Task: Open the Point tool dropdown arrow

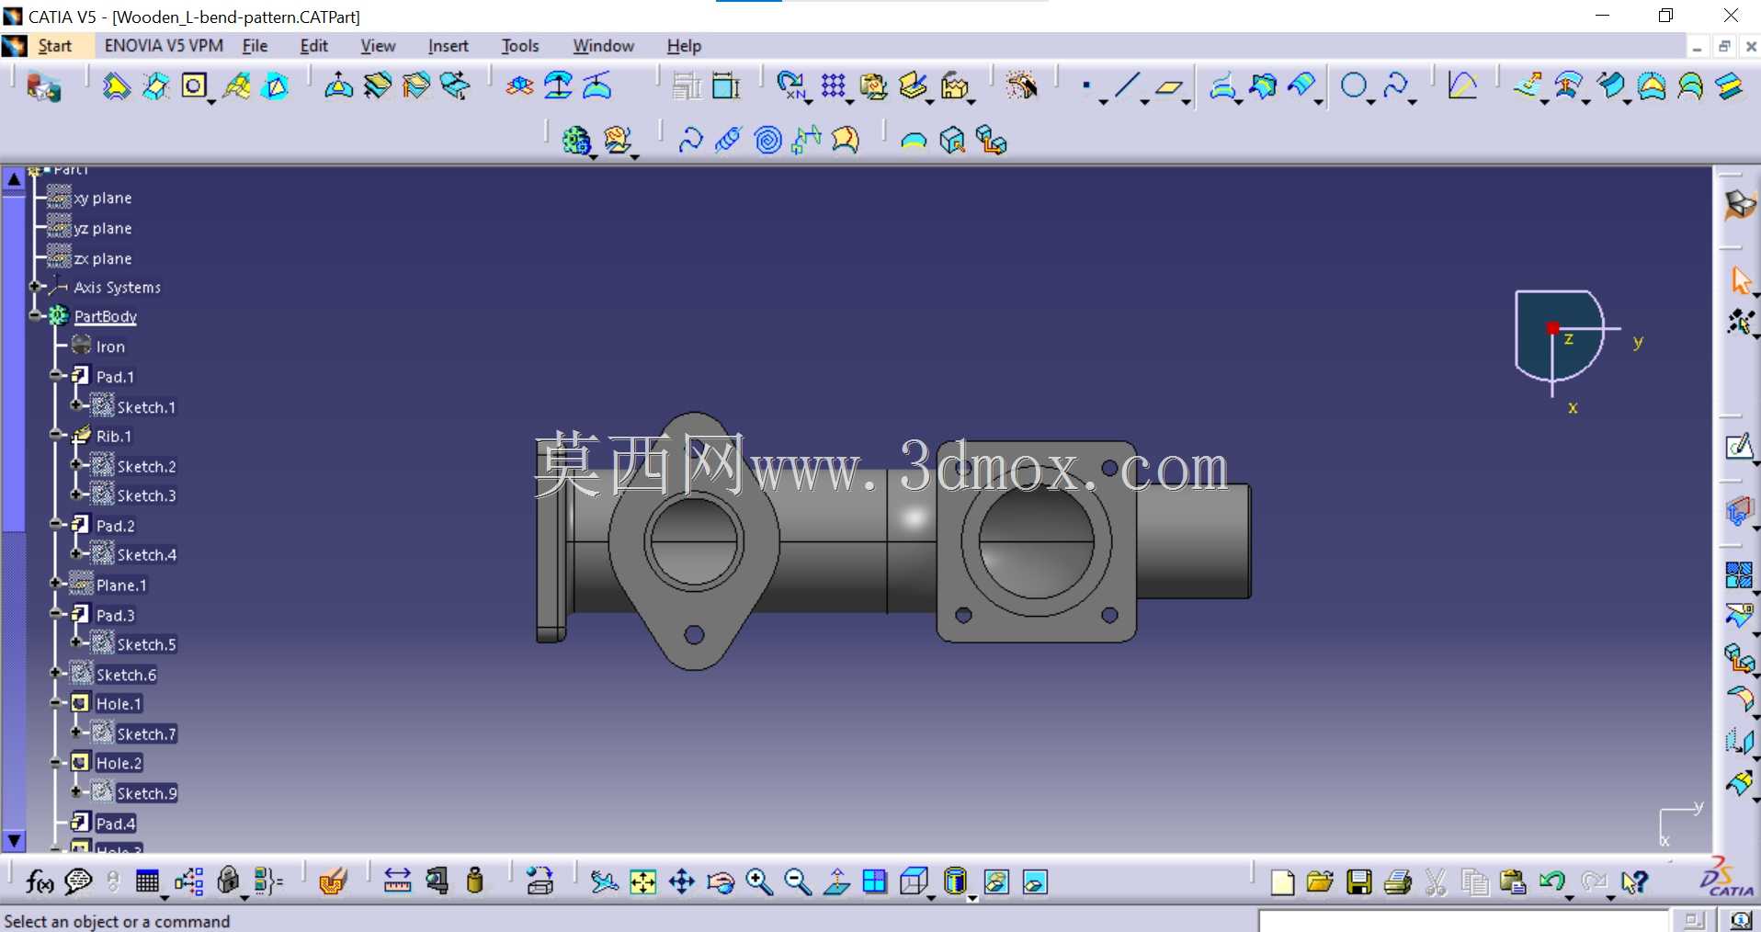Action: (1103, 102)
